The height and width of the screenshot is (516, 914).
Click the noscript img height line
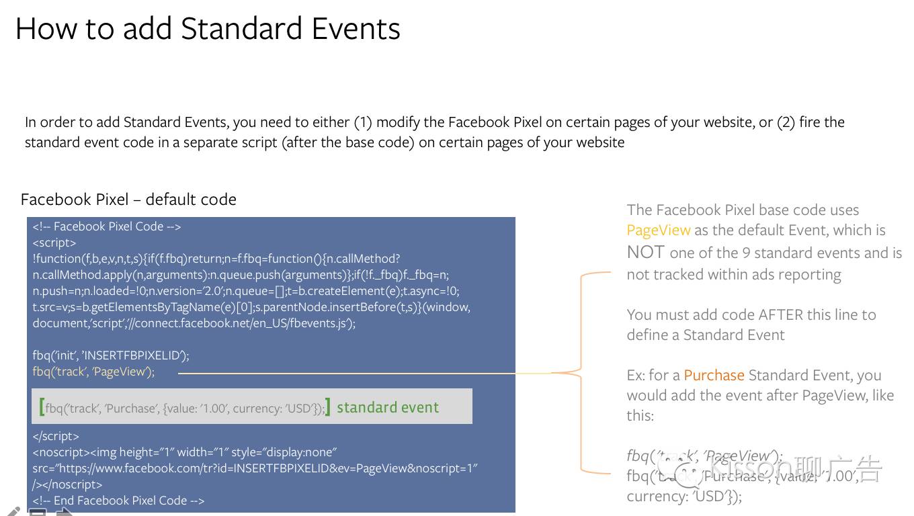(x=185, y=452)
